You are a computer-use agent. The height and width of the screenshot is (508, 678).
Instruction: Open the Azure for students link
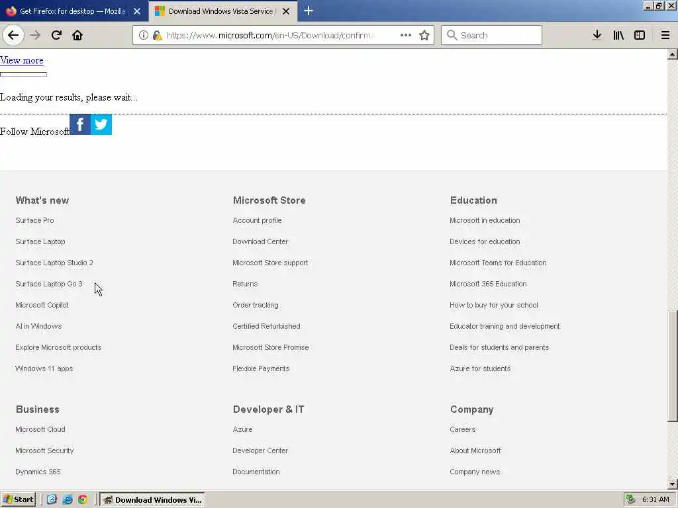point(481,368)
